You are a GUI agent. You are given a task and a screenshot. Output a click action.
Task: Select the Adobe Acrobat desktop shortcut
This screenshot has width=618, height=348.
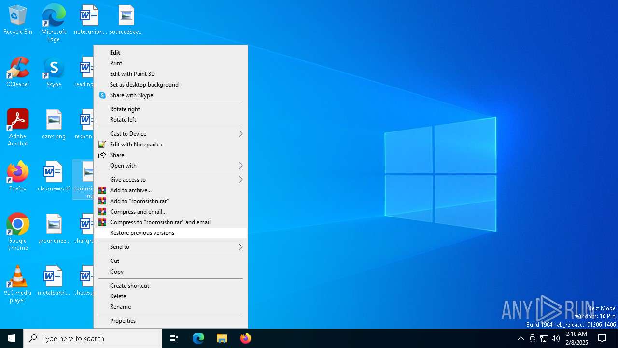18,128
